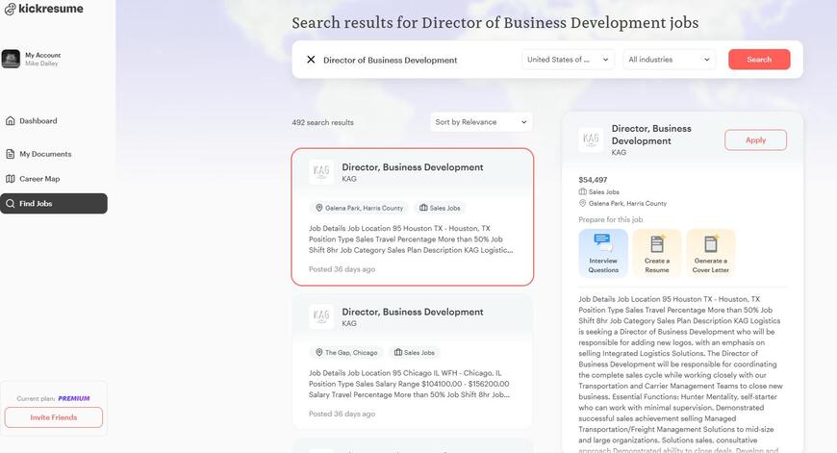Open Interview Questions preparation card

coord(603,253)
